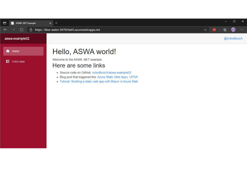
Task: Open the @rickvdbosch link
Action: [233, 38]
